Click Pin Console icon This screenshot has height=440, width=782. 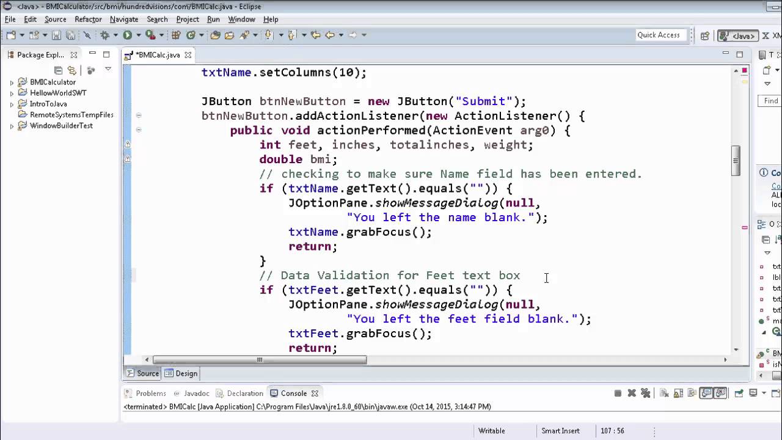tap(738, 393)
